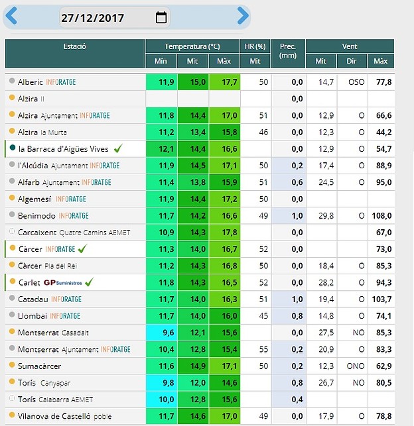
Task: Open la Barraca d'Aigües Vives station
Action: (64, 149)
